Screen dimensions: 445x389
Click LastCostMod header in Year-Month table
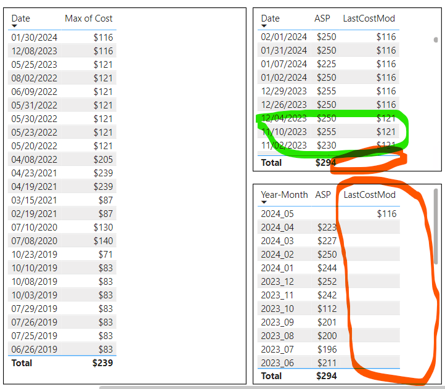pyautogui.click(x=370, y=195)
